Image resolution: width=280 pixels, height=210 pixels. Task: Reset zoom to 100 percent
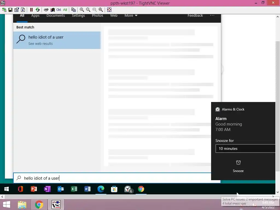(x=94, y=10)
